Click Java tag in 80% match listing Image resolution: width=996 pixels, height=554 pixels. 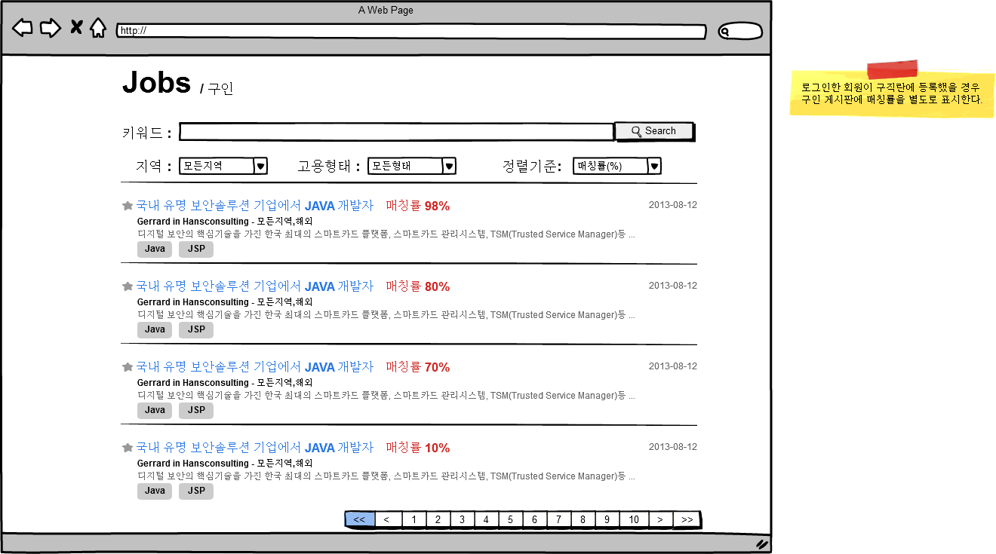(x=155, y=330)
